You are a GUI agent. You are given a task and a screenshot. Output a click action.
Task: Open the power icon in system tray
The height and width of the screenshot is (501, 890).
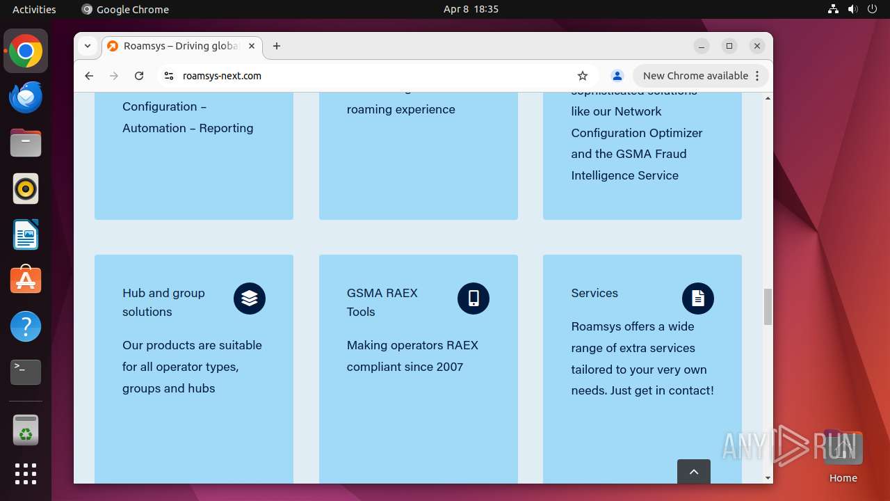pos(873,9)
